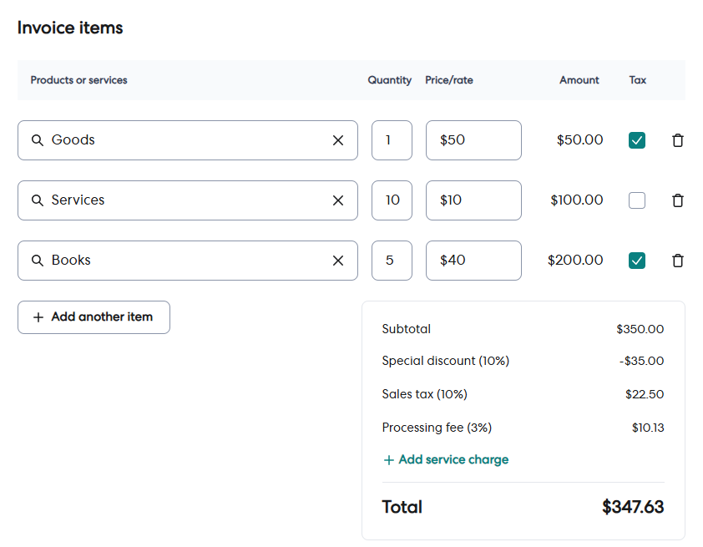Screen dimensions: 703x547
Task: Edit the Goods $50 price field
Action: pos(473,140)
